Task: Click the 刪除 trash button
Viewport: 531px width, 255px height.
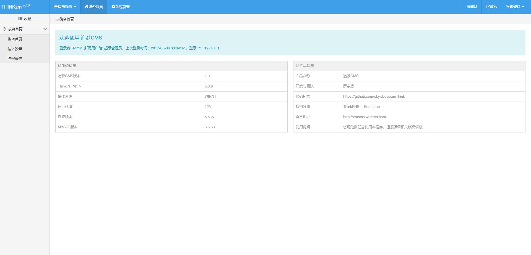Action: pos(472,7)
